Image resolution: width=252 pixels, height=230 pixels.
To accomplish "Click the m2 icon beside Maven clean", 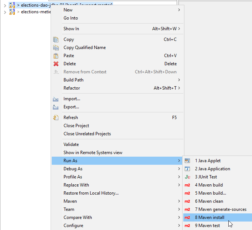I will point(187,201).
